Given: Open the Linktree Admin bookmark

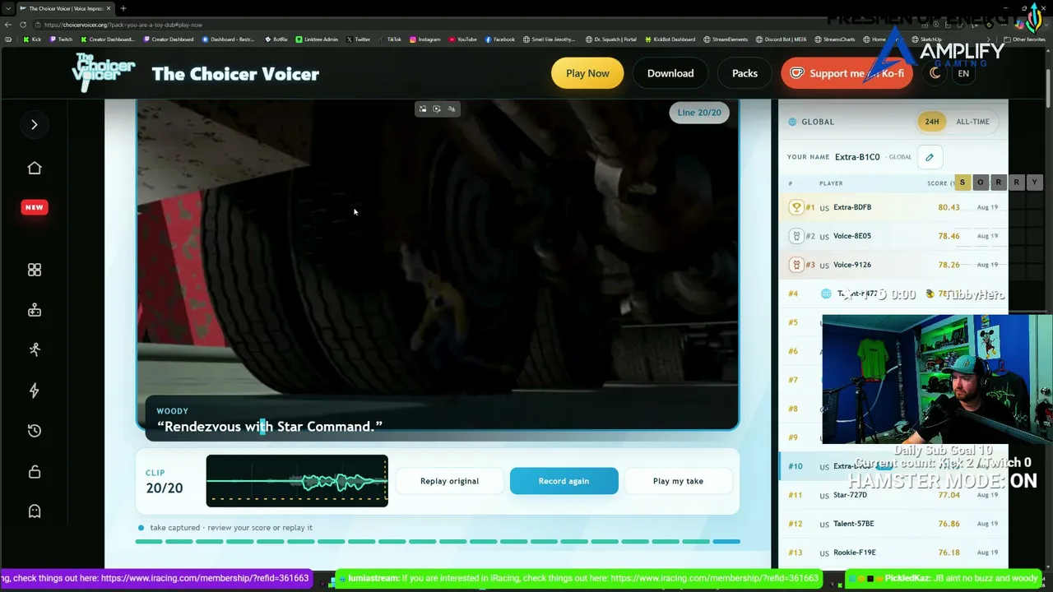Looking at the screenshot, I should tap(317, 39).
